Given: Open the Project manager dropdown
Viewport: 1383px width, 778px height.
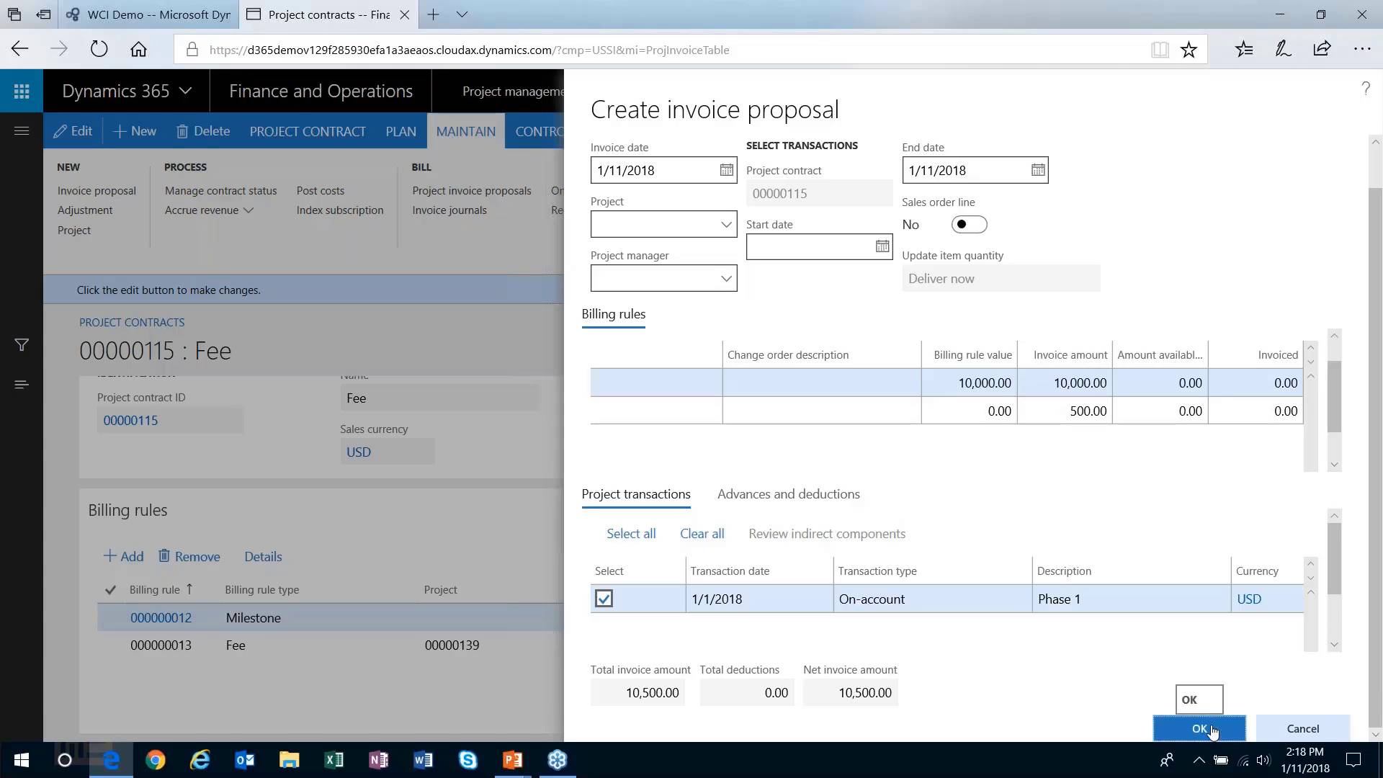Looking at the screenshot, I should pyautogui.click(x=726, y=278).
